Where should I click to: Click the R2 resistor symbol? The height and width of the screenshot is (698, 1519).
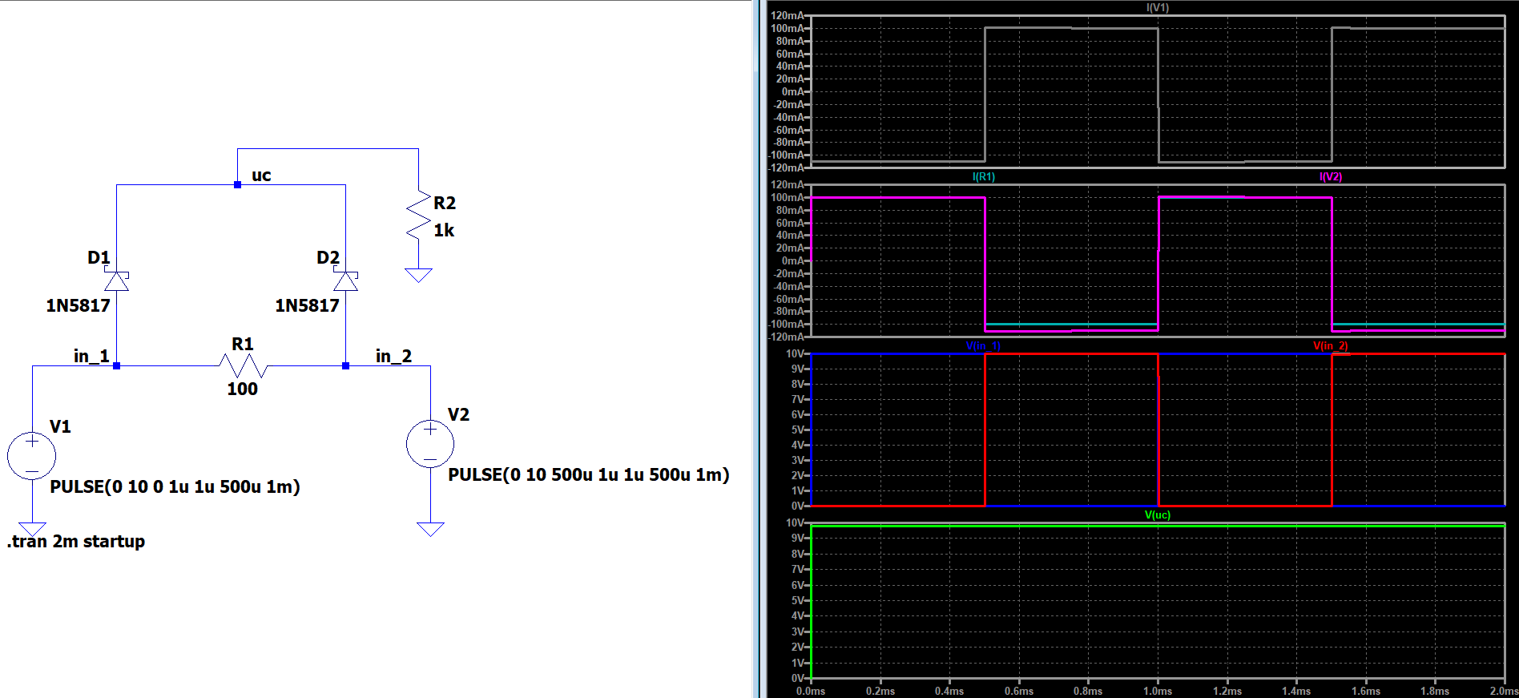(x=418, y=216)
